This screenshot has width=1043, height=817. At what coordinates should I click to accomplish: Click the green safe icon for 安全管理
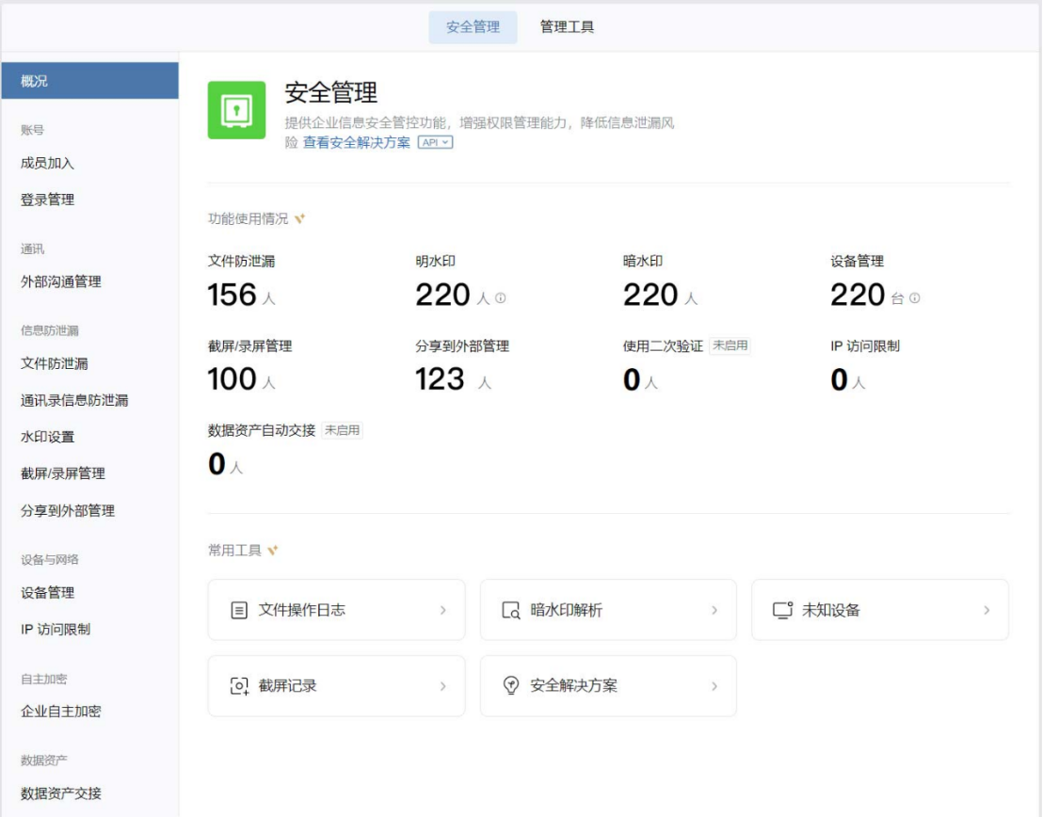[x=237, y=110]
